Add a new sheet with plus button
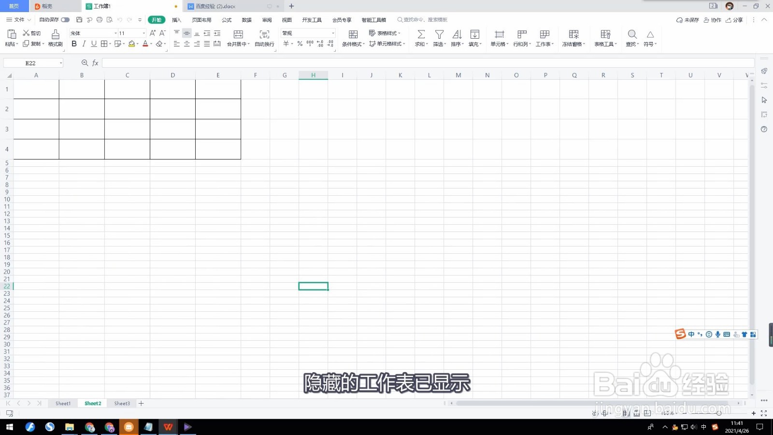Screen dimensions: 773x435 pos(141,403)
